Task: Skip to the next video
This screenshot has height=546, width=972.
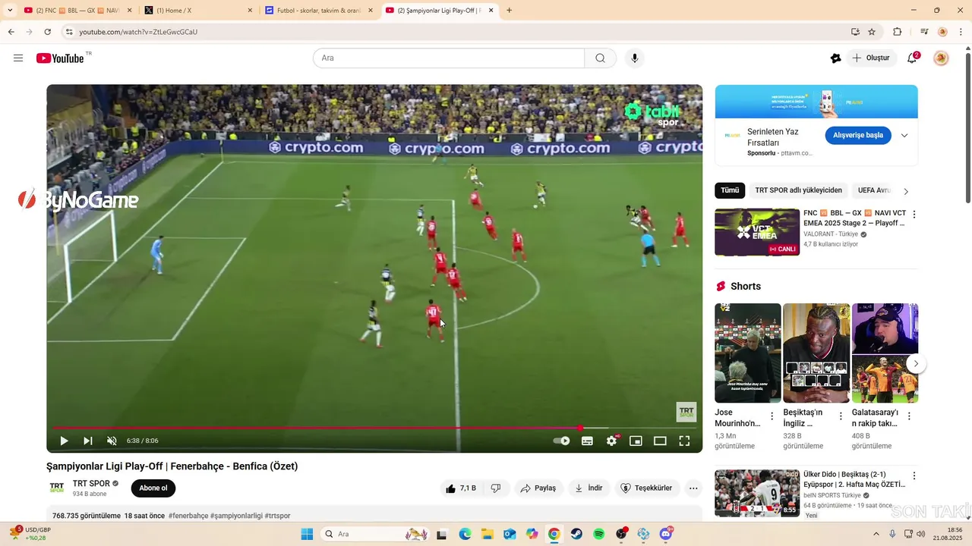Action: coord(88,441)
